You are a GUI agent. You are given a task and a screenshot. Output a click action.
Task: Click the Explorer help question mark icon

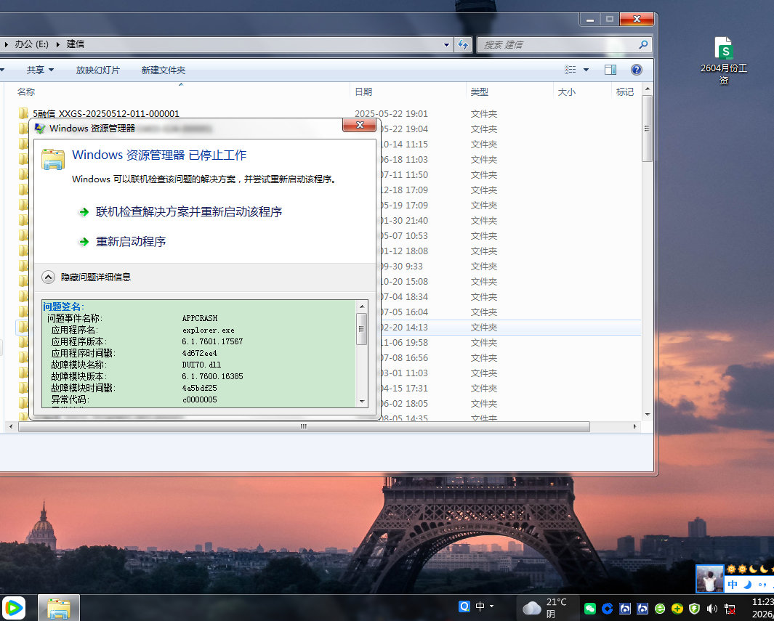coord(637,70)
